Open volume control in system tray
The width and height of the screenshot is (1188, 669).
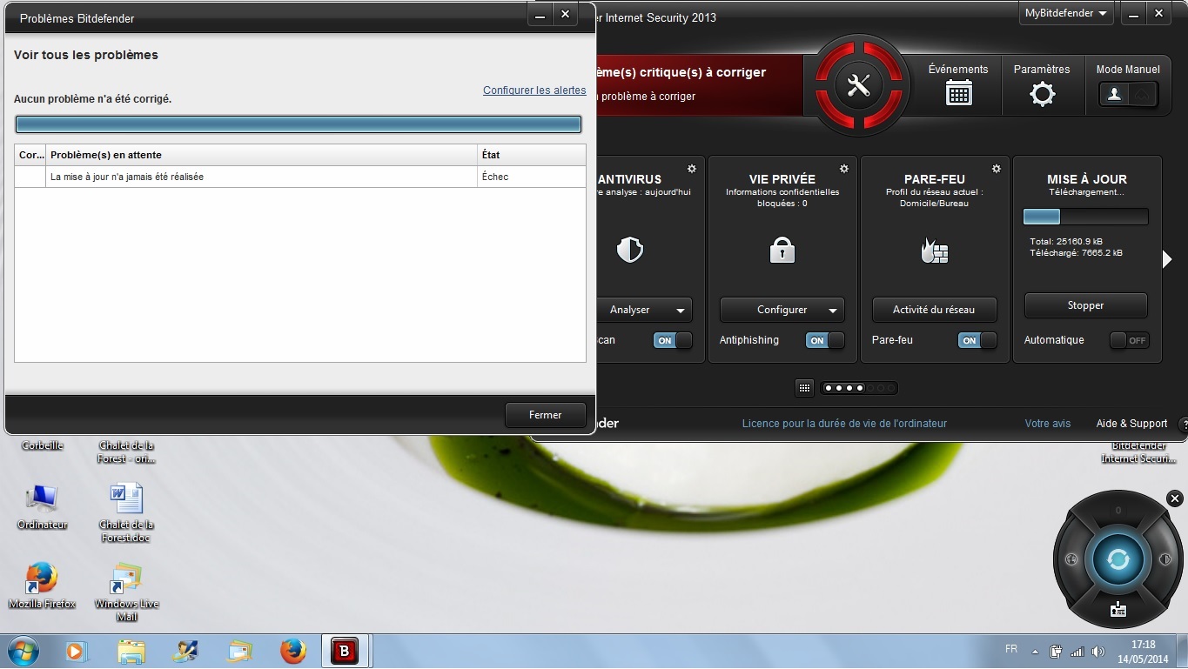[1098, 652]
